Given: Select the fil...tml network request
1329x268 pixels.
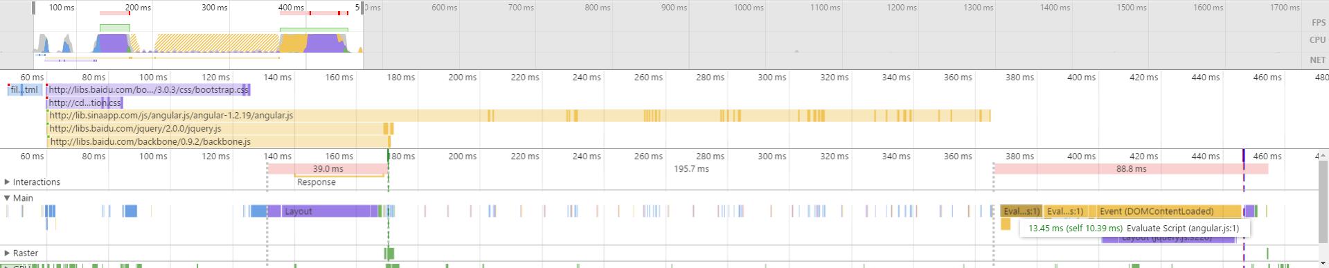Looking at the screenshot, I should point(24,90).
